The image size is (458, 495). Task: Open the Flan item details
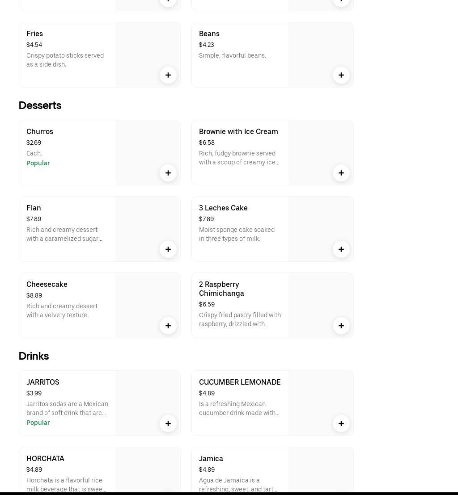pyautogui.click(x=34, y=208)
